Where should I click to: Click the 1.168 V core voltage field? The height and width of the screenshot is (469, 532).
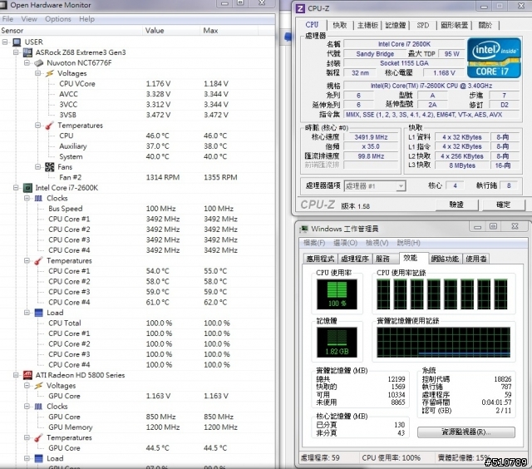click(444, 73)
